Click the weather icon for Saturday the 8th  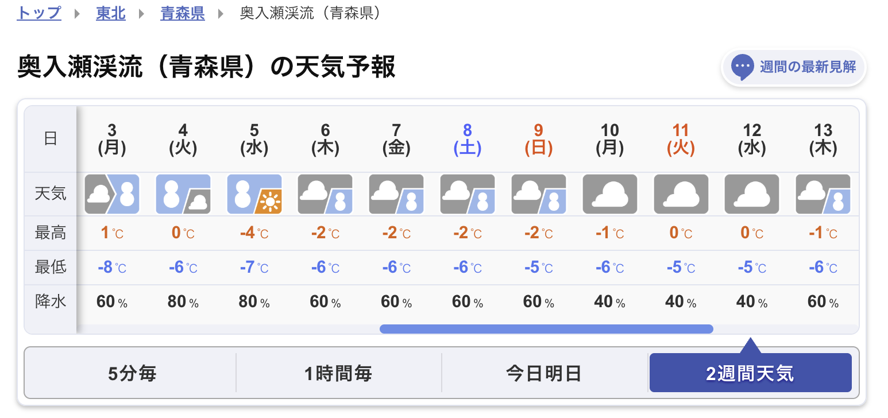point(468,194)
